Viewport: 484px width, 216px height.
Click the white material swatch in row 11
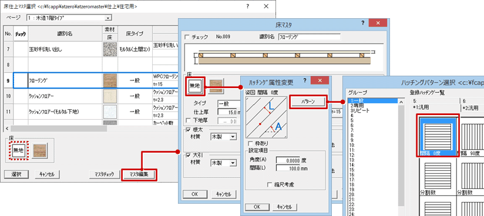[110, 112]
